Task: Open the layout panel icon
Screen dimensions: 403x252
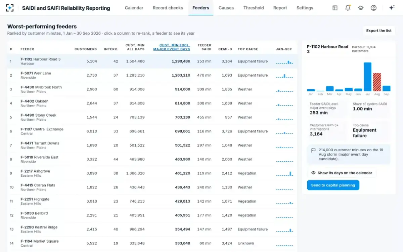Action: click(x=335, y=8)
